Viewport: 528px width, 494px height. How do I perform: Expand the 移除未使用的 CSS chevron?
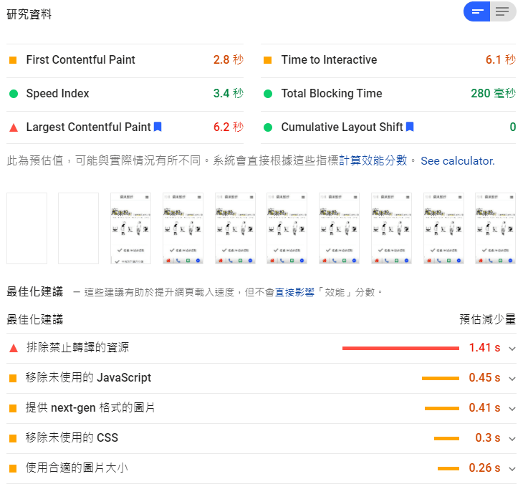click(512, 438)
